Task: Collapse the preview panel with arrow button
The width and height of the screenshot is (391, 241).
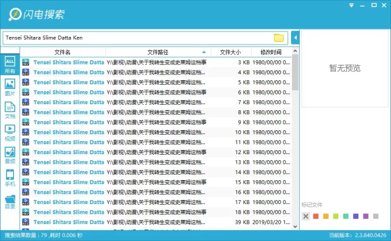Action: pos(295,37)
